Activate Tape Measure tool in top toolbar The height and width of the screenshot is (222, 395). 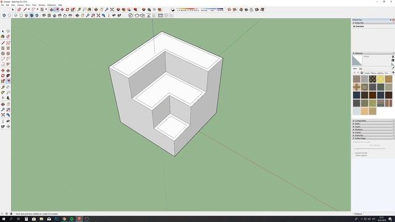click(79, 10)
